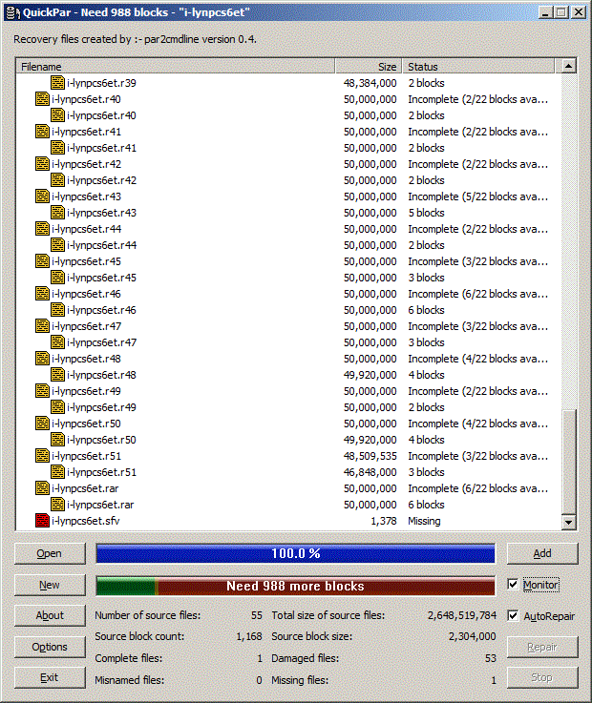Image resolution: width=592 pixels, height=703 pixels.
Task: Open the Options dialog
Action: pyautogui.click(x=50, y=647)
